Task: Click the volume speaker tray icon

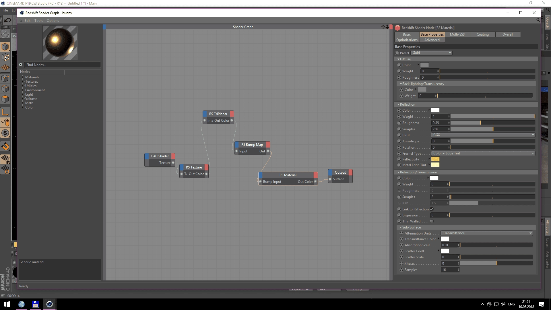Action: [503, 304]
